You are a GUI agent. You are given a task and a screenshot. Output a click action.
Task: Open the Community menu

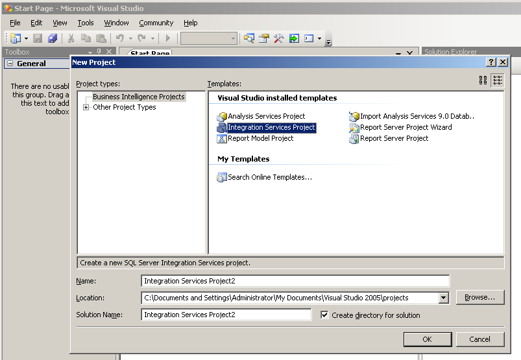tap(156, 23)
